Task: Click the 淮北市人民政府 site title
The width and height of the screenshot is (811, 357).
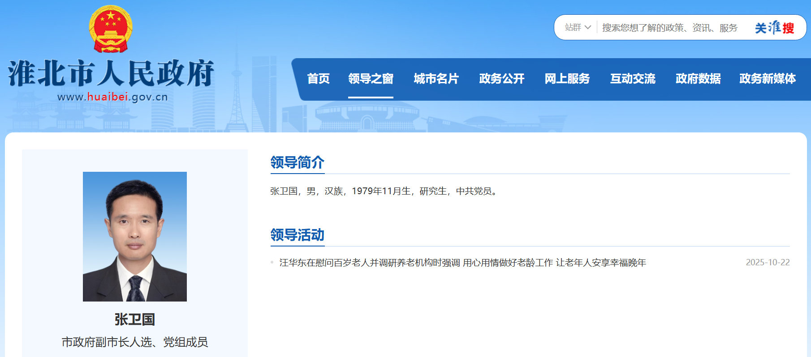Action: click(111, 73)
